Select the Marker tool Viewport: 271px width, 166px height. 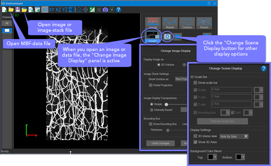tap(170, 23)
